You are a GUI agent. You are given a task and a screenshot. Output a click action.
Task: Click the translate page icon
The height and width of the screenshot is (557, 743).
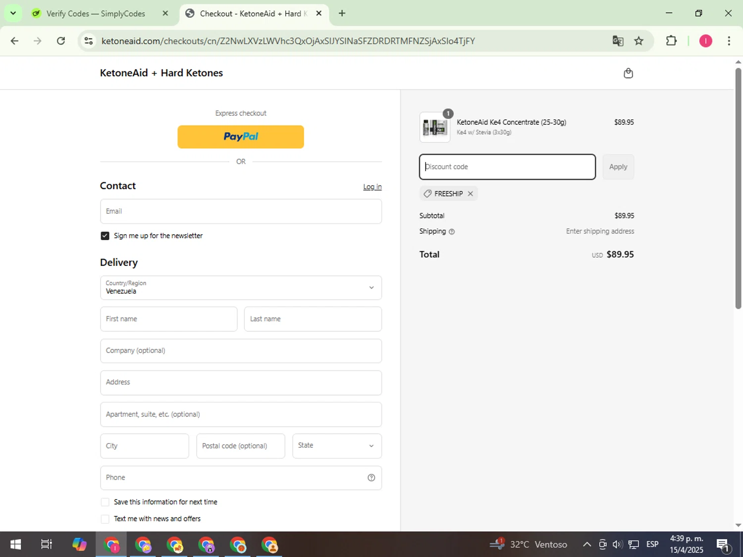(618, 41)
